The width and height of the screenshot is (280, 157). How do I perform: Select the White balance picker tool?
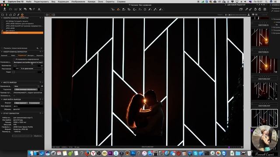155,9
